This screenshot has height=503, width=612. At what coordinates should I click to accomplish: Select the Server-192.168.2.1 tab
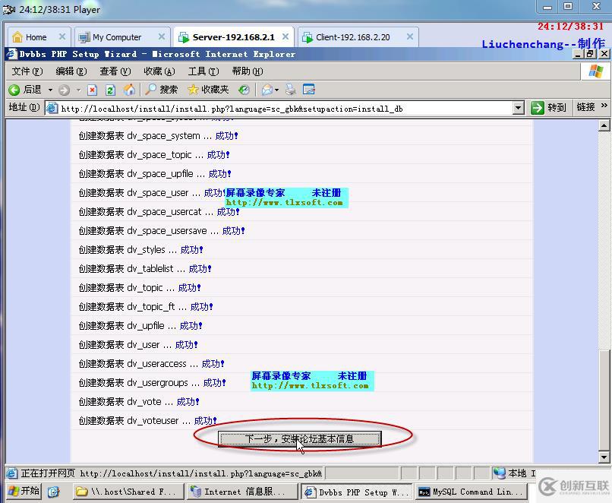pos(233,37)
